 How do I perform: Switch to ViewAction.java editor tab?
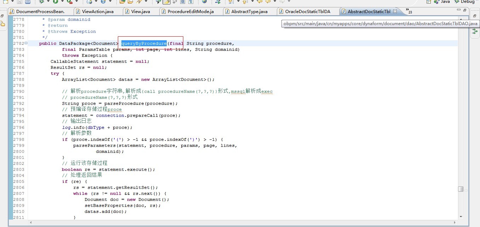98,11
